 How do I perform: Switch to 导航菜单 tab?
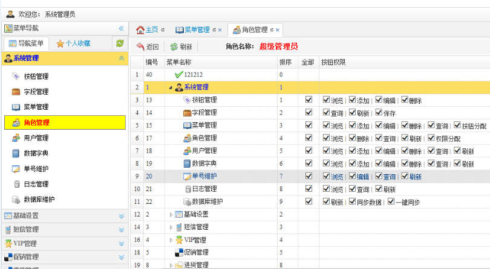pyautogui.click(x=26, y=43)
